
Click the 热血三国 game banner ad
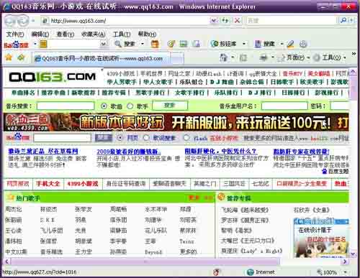point(176,122)
